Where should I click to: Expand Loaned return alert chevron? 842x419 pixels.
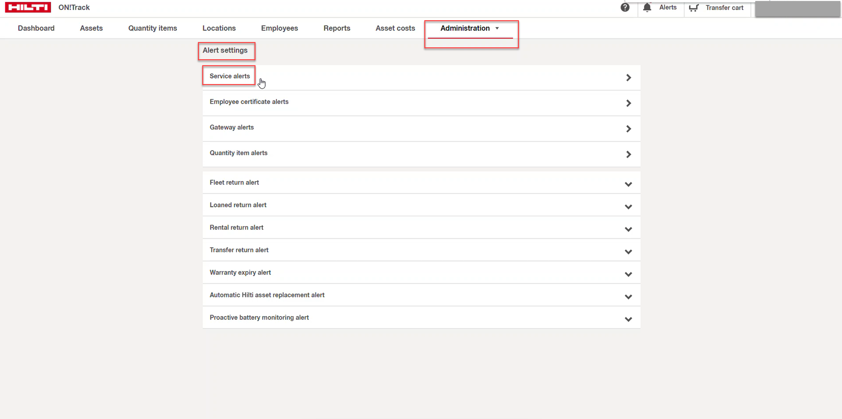[x=628, y=207]
